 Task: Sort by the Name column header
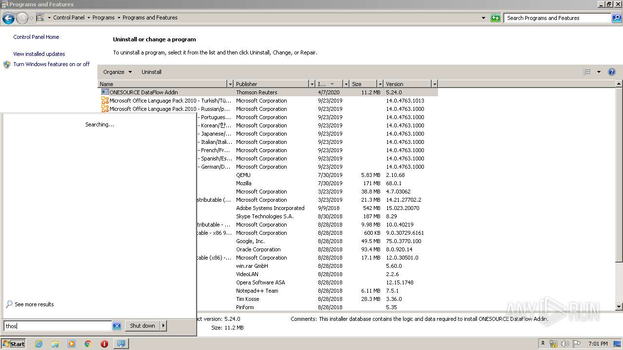coord(163,84)
